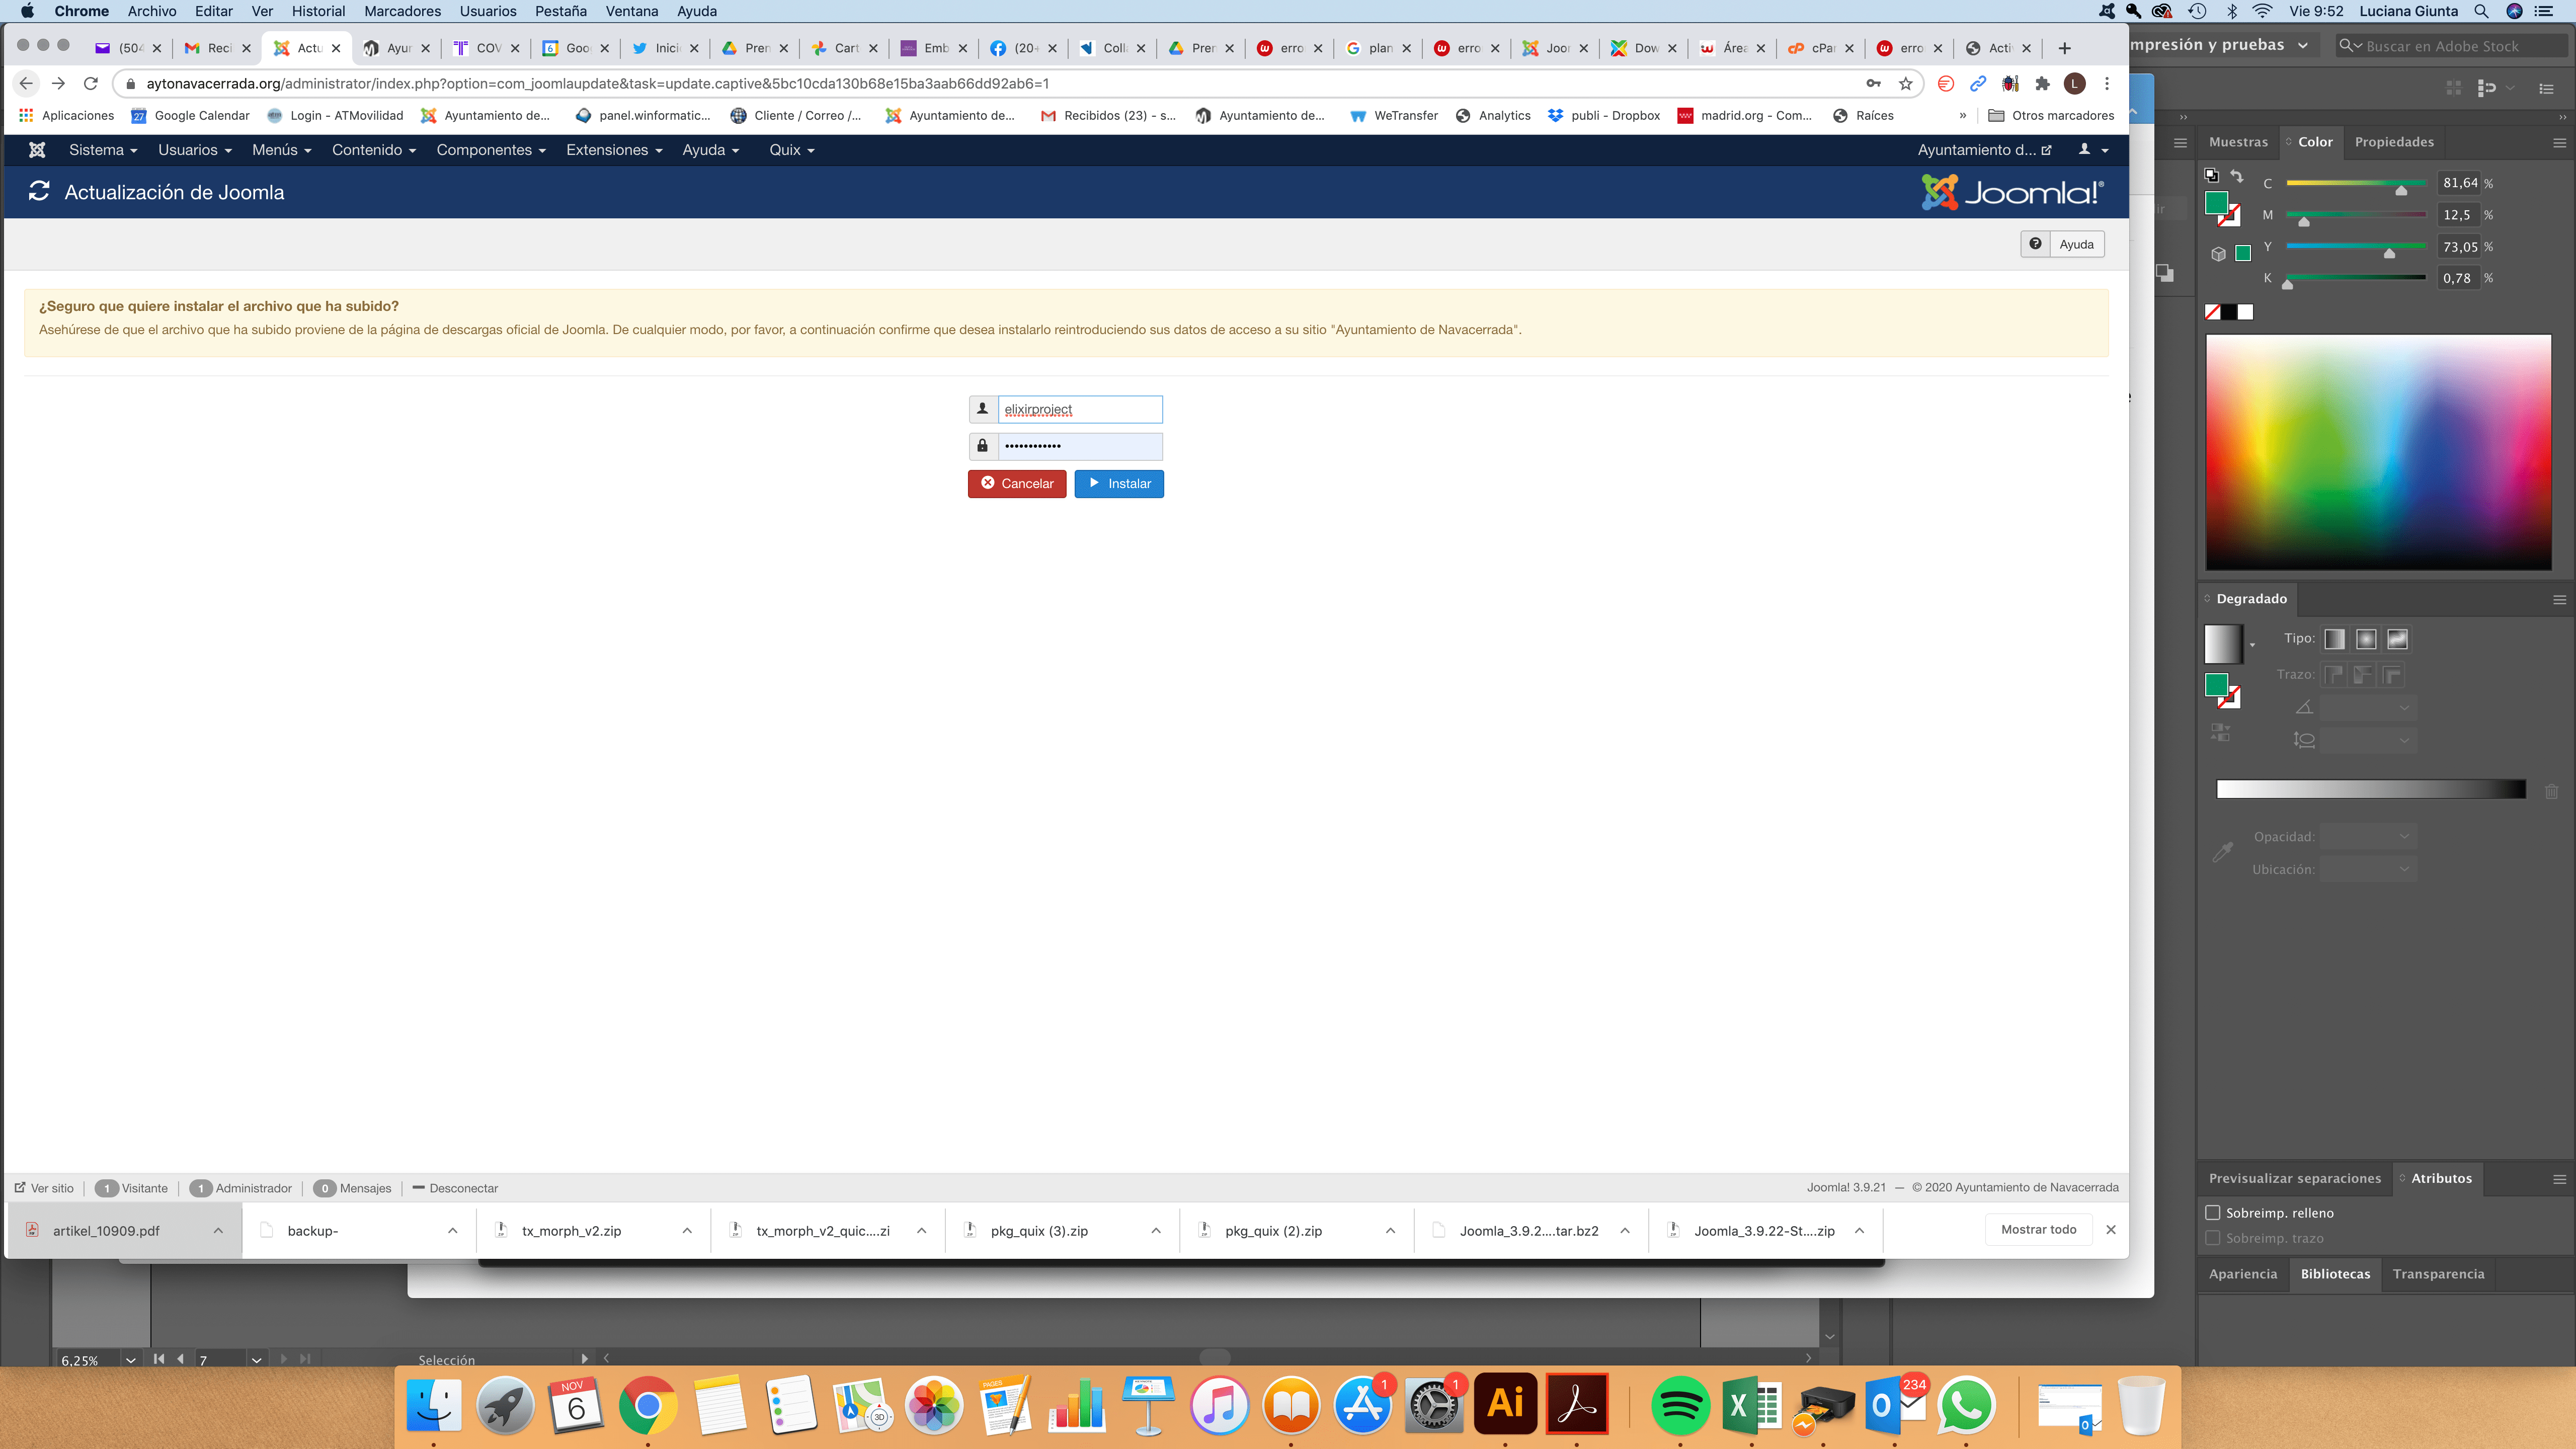
Task: Open Spotify from the Dock
Action: (x=1679, y=1405)
